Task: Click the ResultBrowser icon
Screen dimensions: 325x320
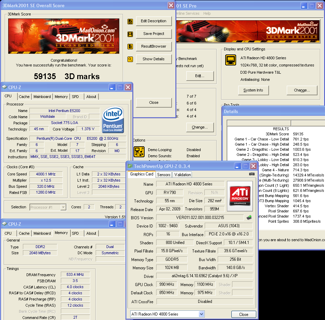Action: 130,47
